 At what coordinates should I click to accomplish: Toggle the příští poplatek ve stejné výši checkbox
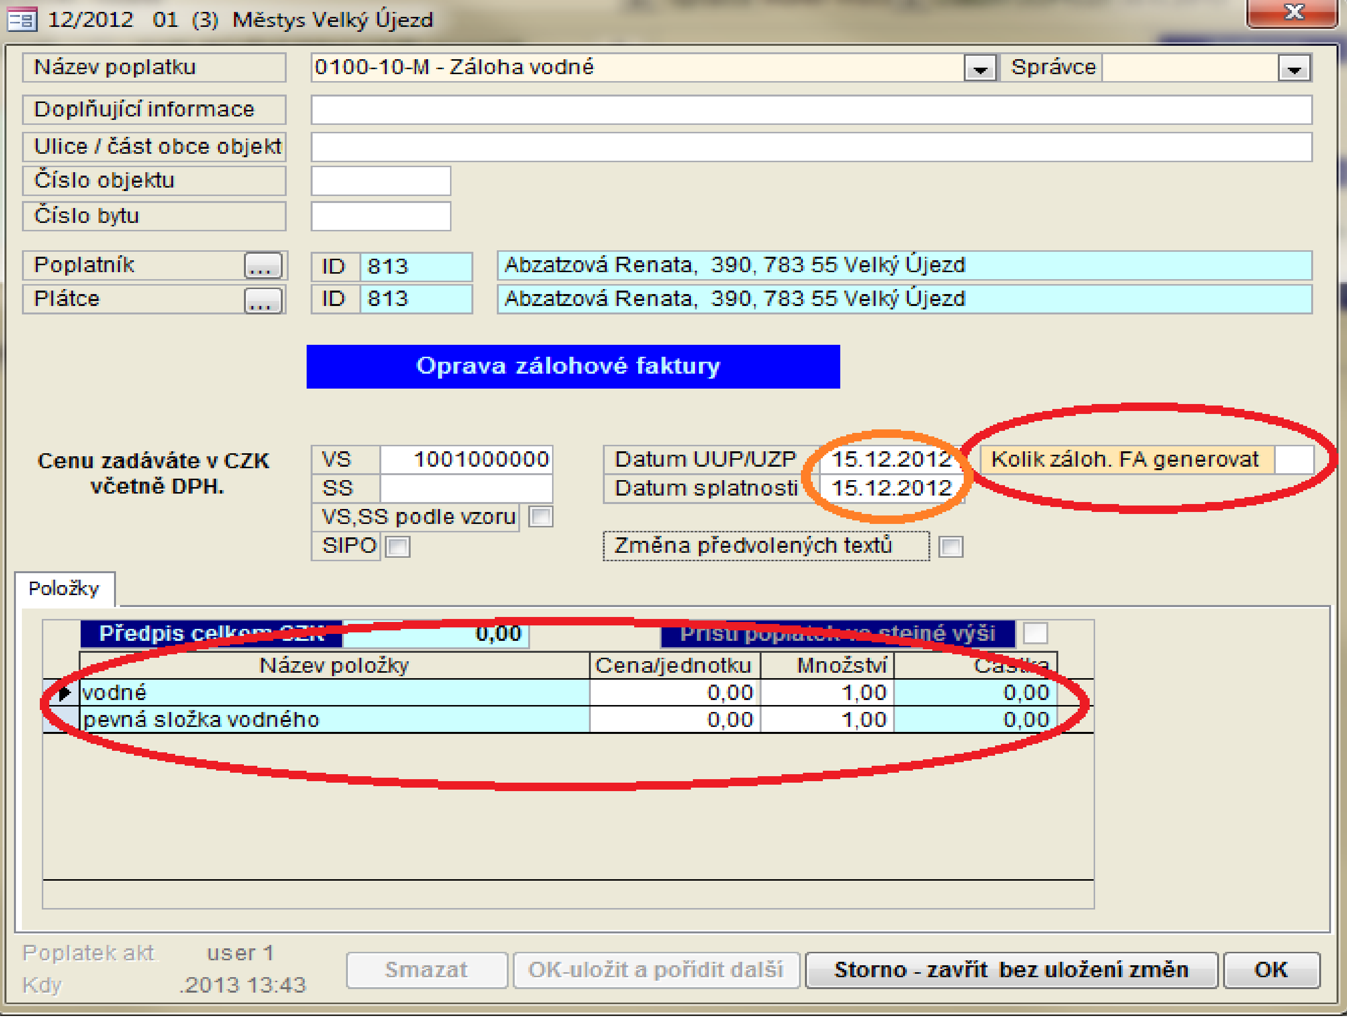(1035, 634)
